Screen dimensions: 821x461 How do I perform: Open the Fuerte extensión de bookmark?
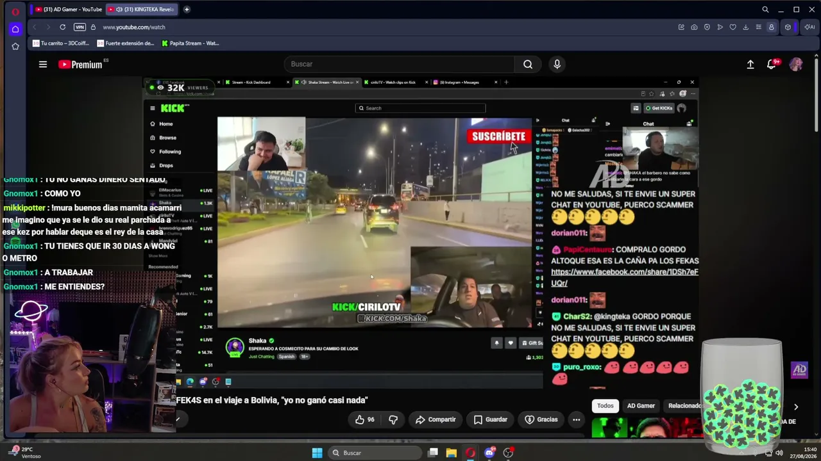pyautogui.click(x=126, y=44)
